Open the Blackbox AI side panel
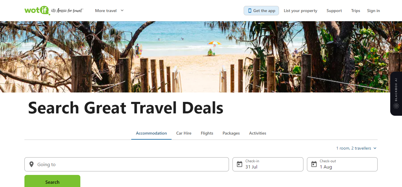This screenshot has width=402, height=187. 396,94
